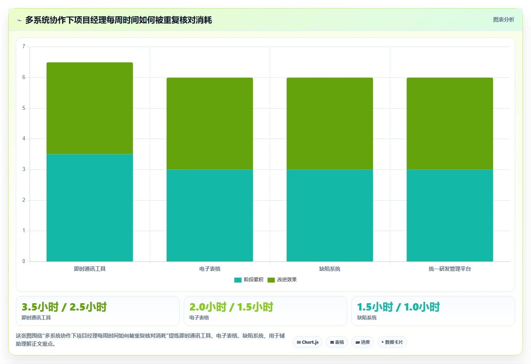The width and height of the screenshot is (531, 364).
Task: Click the 即时通讯工具 x-axis label
Action: pos(90,269)
